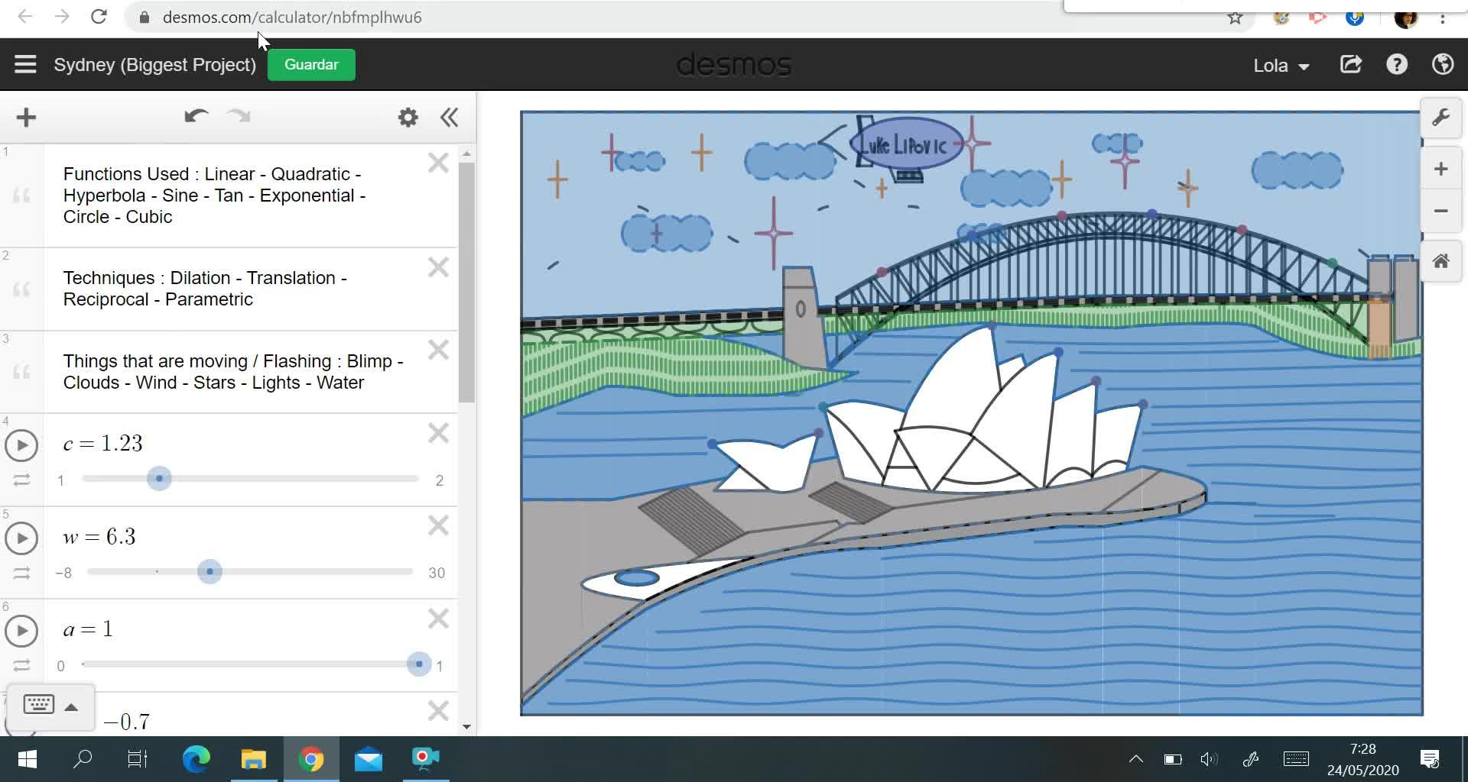Expand the Lola account dropdown
1468x782 pixels.
(1281, 66)
